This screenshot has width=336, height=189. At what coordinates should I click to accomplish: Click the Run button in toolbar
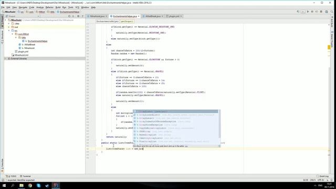pos(308,12)
